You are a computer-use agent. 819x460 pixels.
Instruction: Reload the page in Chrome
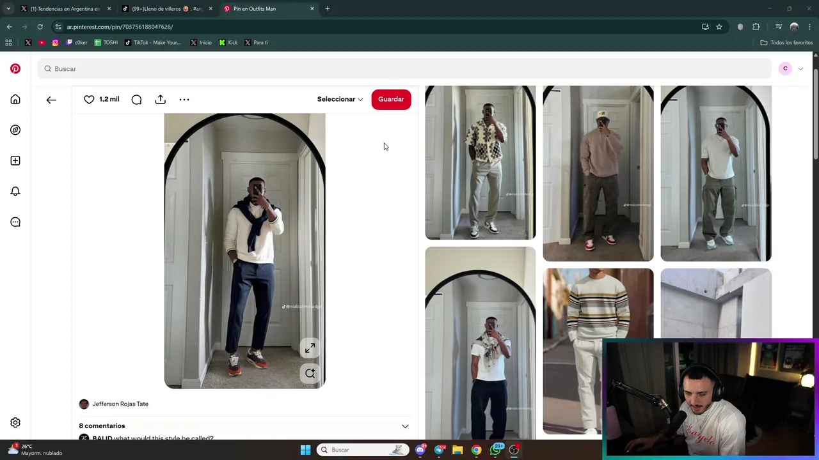(40, 27)
